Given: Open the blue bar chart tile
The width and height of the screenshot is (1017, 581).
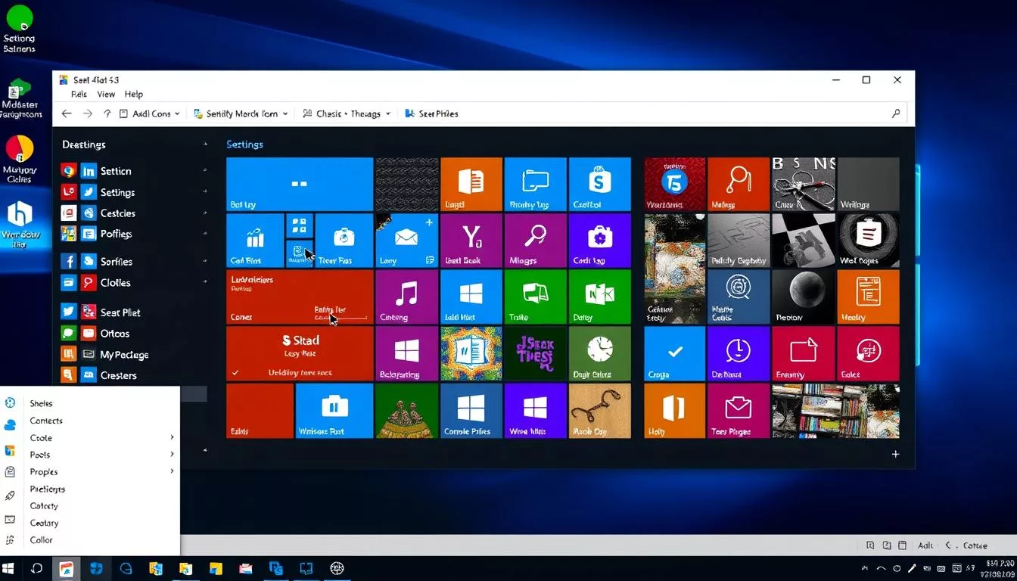Looking at the screenshot, I should point(255,240).
